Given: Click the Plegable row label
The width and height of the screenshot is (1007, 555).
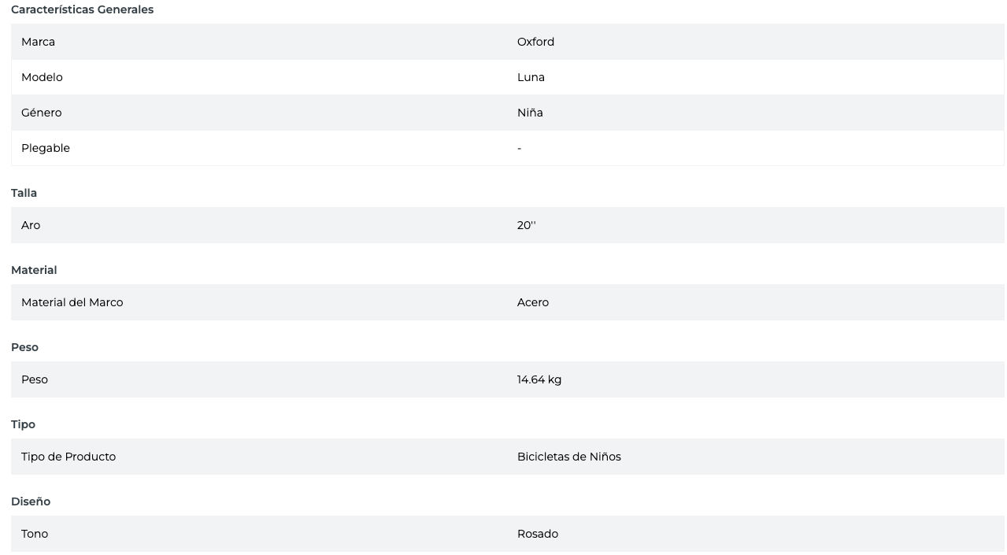Looking at the screenshot, I should [x=46, y=148].
